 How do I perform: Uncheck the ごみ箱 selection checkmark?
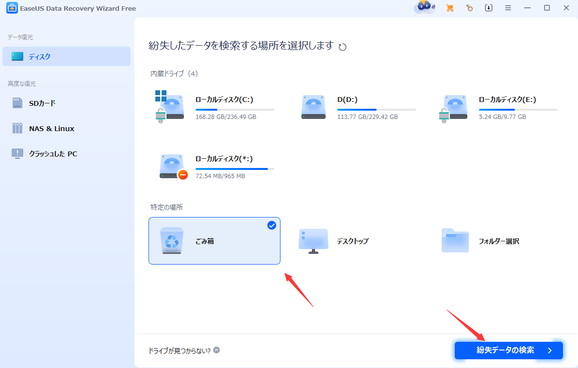point(272,225)
